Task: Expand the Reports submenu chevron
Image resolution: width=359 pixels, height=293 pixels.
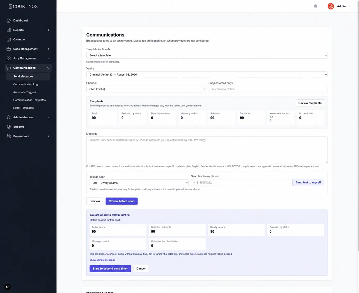Action: [x=48, y=30]
